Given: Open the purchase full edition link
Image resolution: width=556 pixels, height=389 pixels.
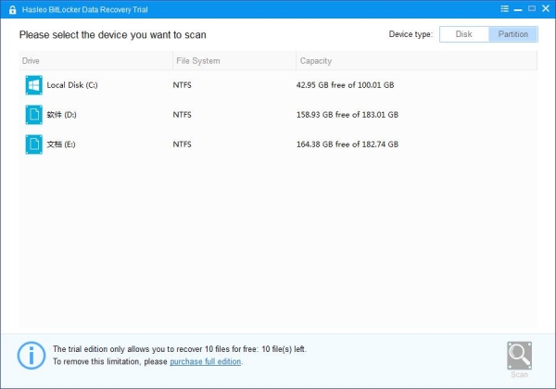Looking at the screenshot, I should 206,362.
